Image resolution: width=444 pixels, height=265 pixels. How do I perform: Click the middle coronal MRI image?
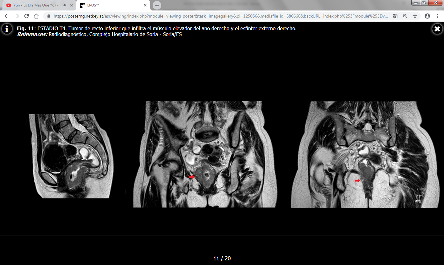click(x=205, y=154)
